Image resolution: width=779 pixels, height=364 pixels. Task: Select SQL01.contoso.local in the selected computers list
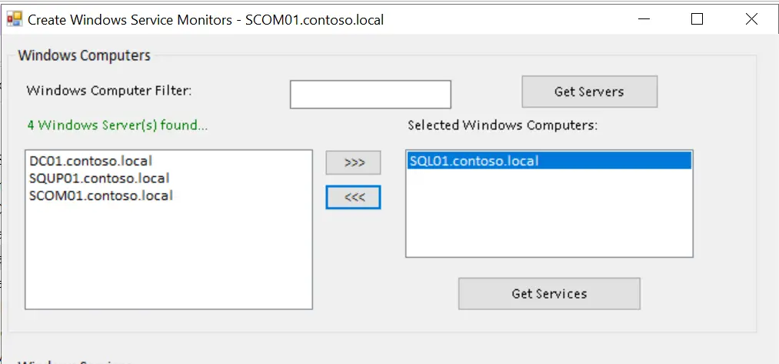(x=474, y=161)
